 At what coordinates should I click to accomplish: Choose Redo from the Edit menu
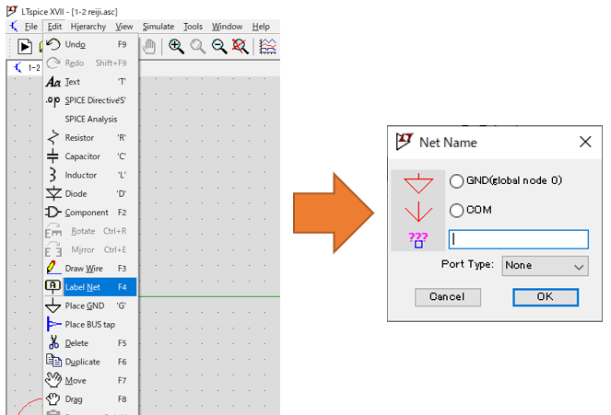[91, 63]
